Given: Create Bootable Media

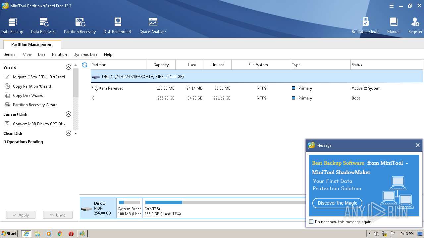Looking at the screenshot, I should click(365, 26).
